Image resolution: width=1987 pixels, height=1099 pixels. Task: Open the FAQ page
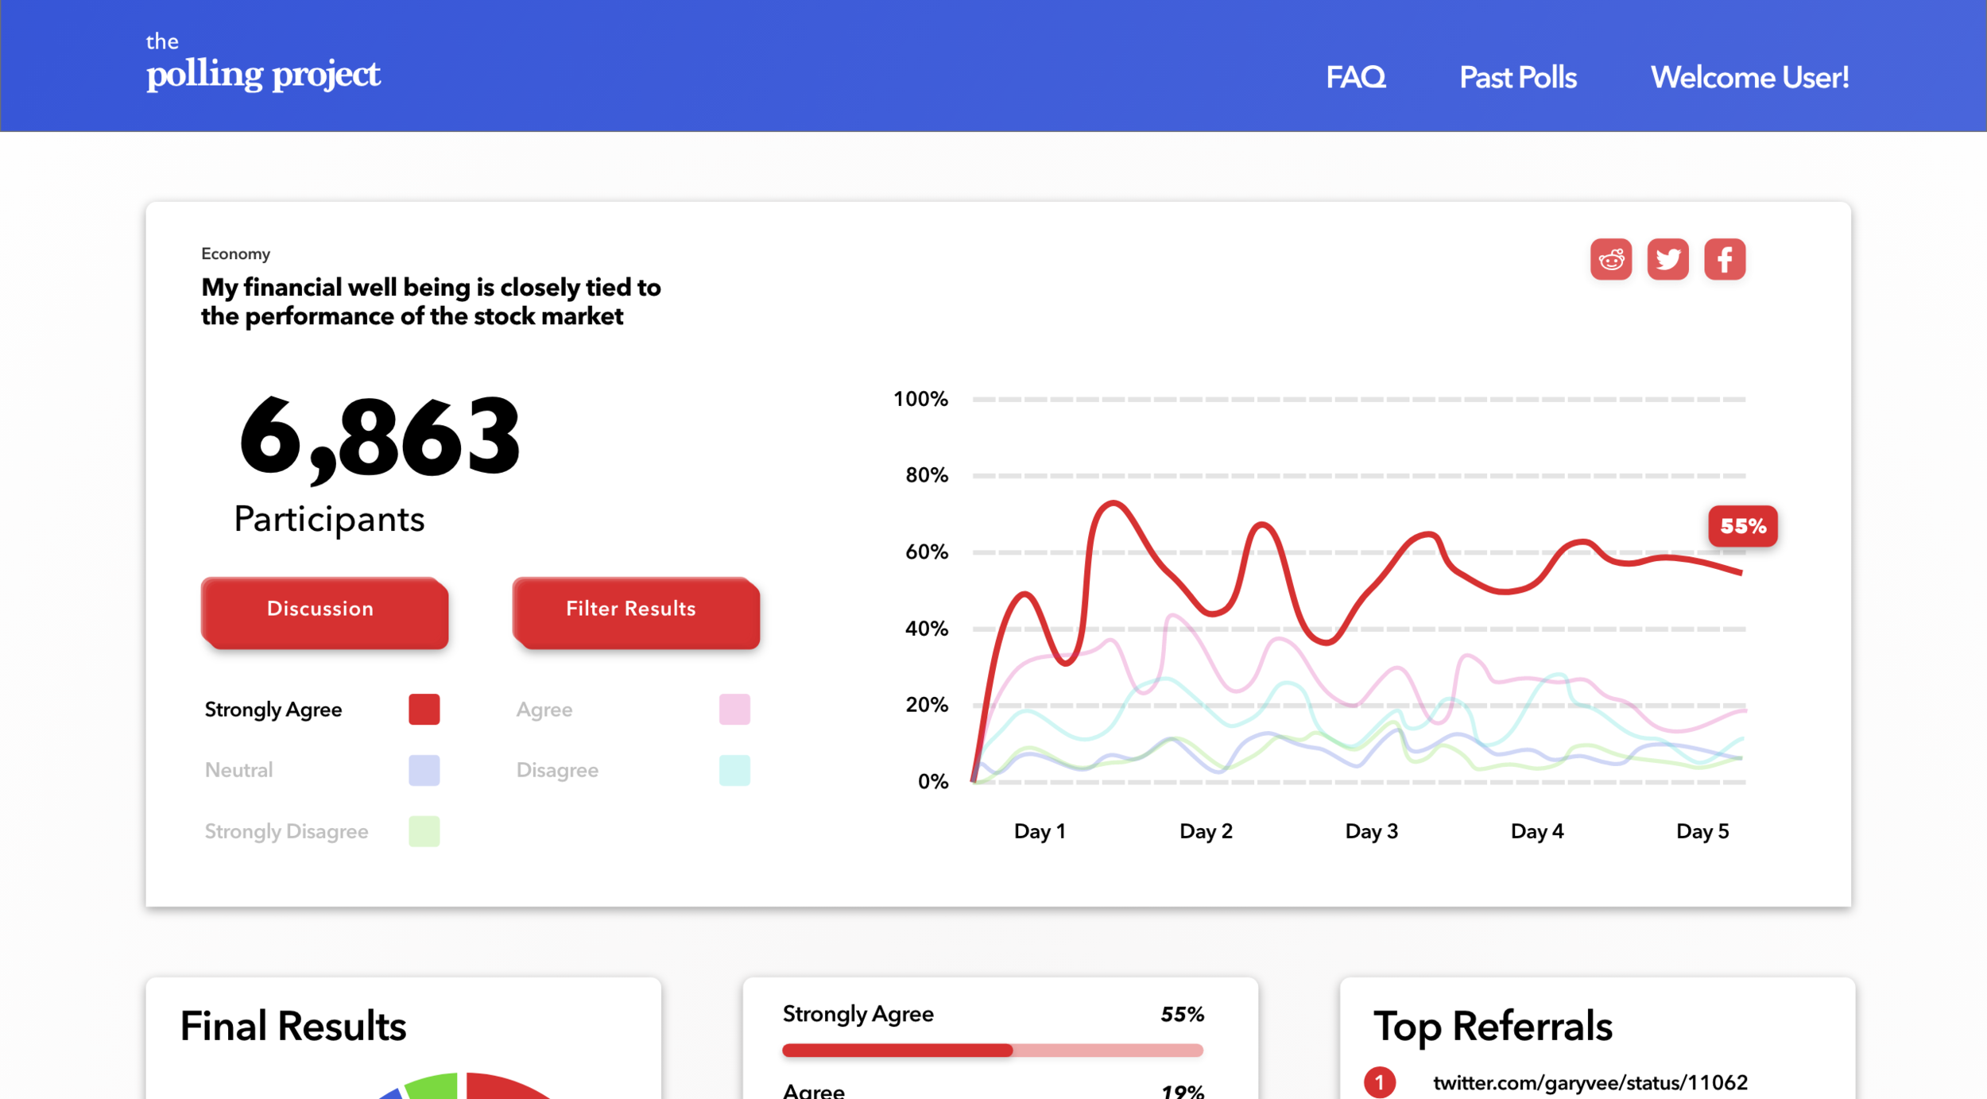(x=1355, y=78)
